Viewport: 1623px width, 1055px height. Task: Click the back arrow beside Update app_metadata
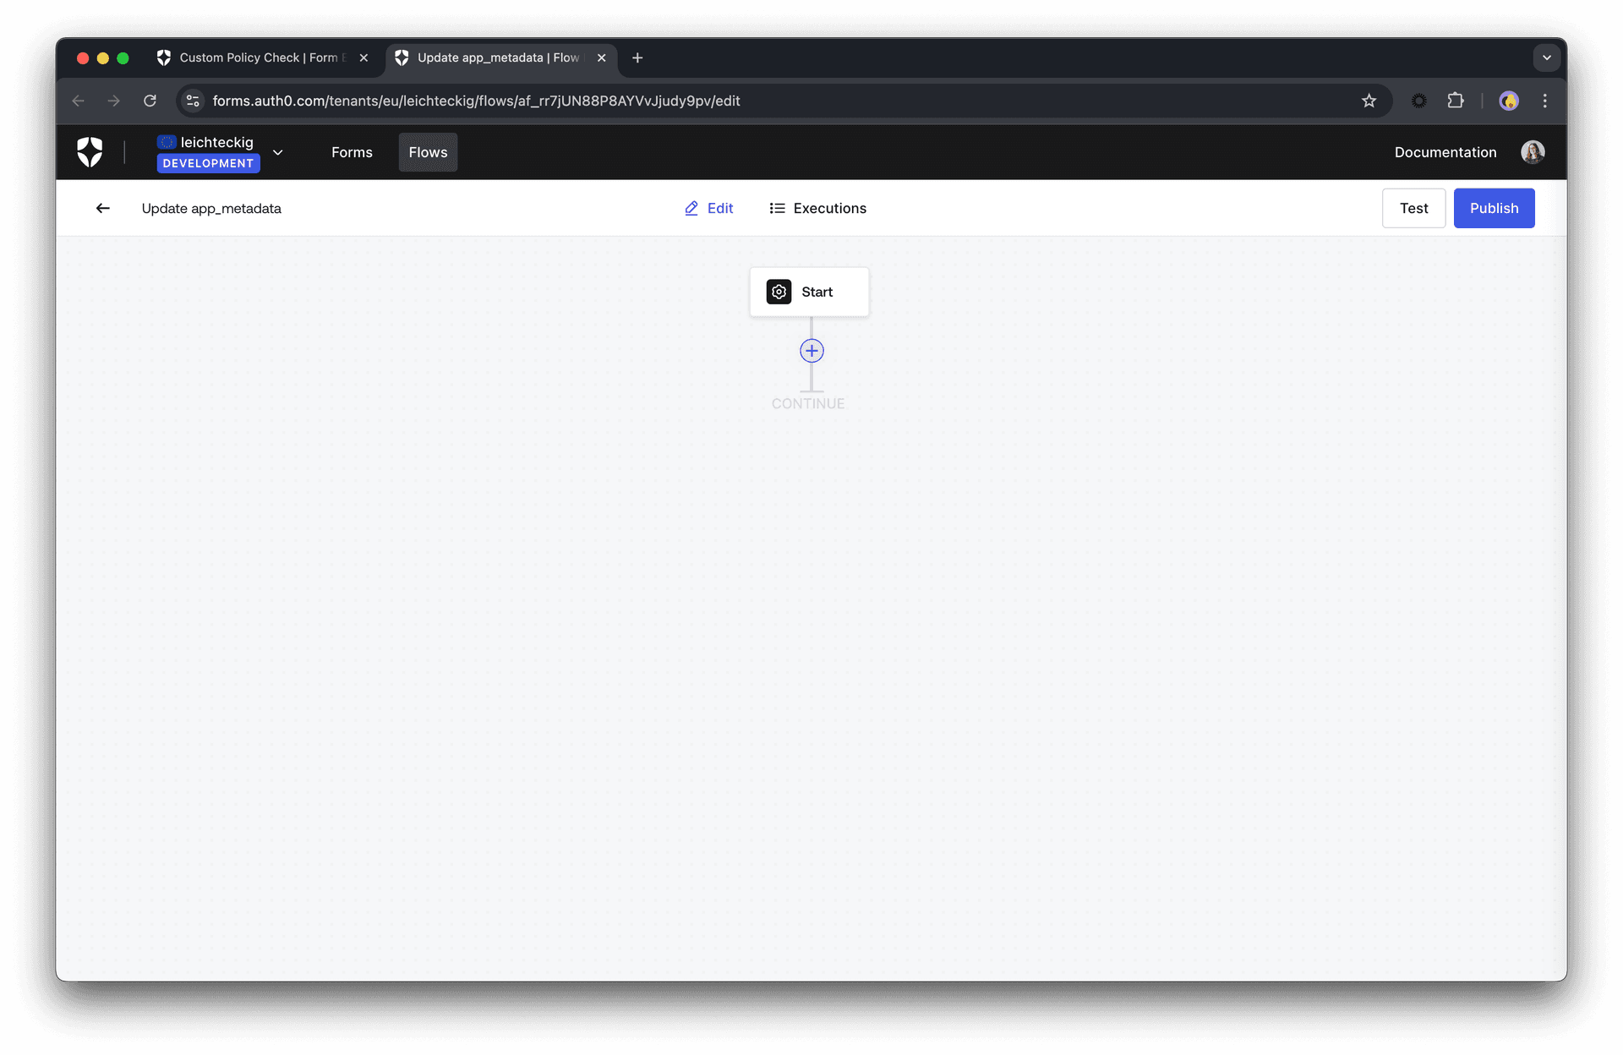point(102,208)
